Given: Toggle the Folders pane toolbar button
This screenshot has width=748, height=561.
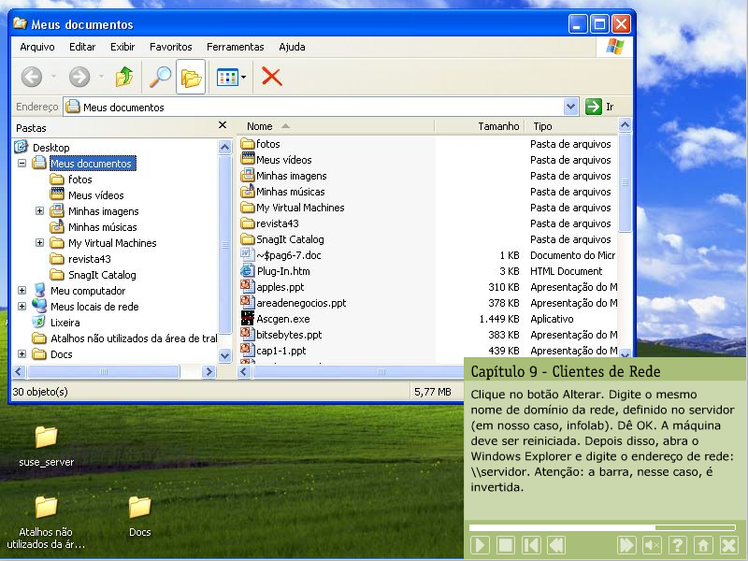Looking at the screenshot, I should pyautogui.click(x=191, y=77).
